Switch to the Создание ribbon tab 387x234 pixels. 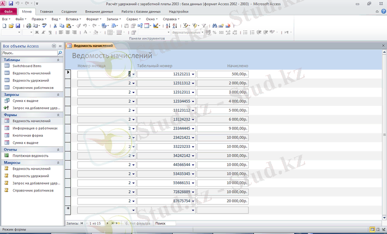pos(69,11)
